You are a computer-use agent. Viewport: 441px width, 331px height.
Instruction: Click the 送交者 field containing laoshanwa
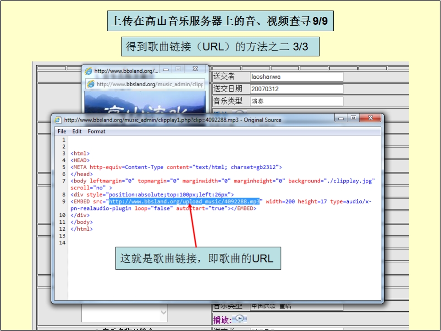296,77
